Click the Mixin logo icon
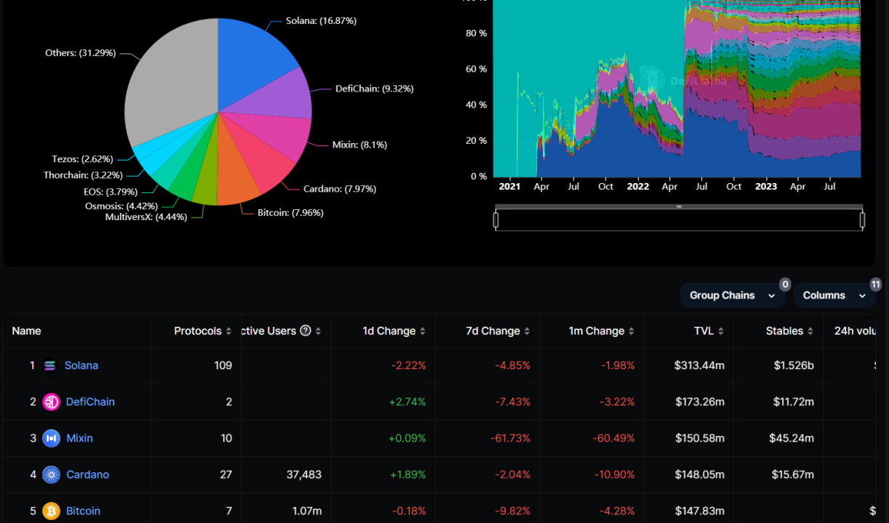The height and width of the screenshot is (523, 889). tap(51, 438)
